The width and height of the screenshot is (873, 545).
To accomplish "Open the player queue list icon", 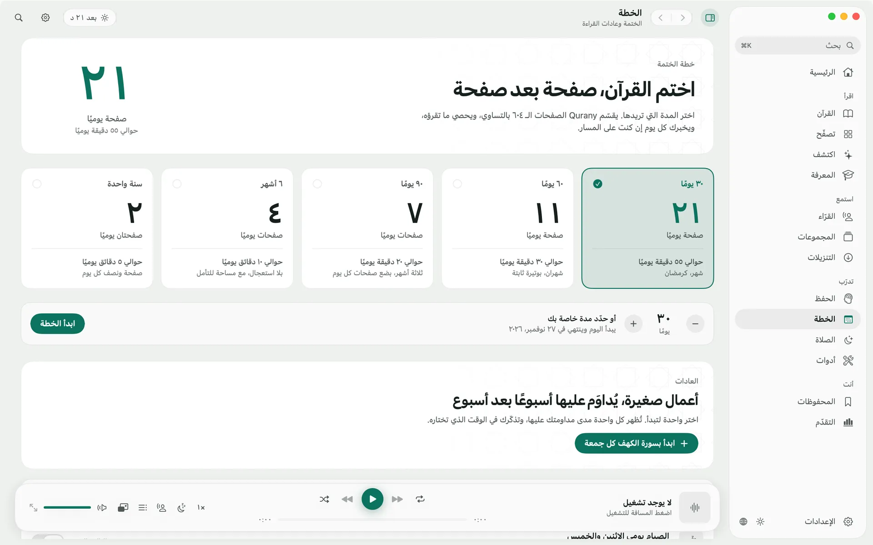I will 143,508.
